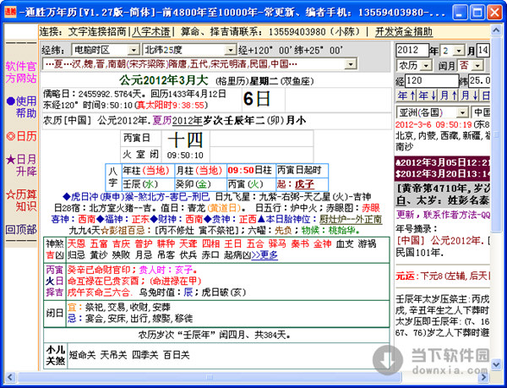The width and height of the screenshot is (507, 388).
Task: Click the underlined 2012年 in 夏历 line
Action: tap(187, 121)
